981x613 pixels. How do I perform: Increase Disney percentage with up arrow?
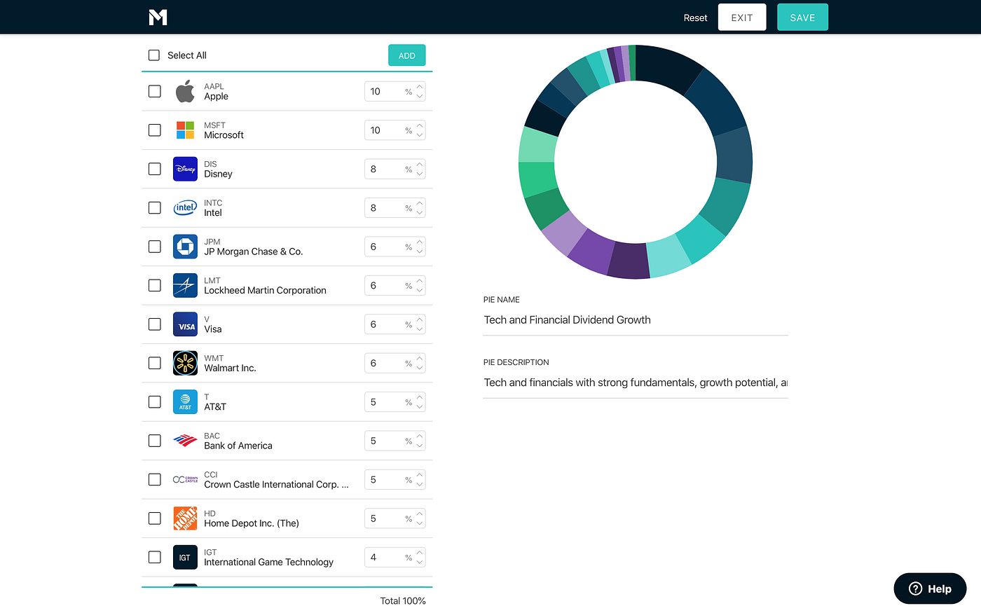click(420, 165)
